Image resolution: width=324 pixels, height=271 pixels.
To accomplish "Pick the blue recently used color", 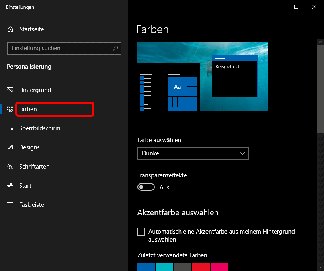I will (146, 267).
